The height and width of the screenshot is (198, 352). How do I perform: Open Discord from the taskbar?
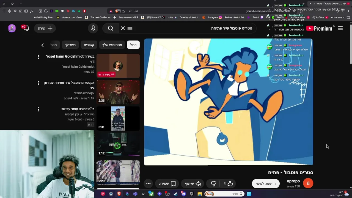click(x=183, y=194)
